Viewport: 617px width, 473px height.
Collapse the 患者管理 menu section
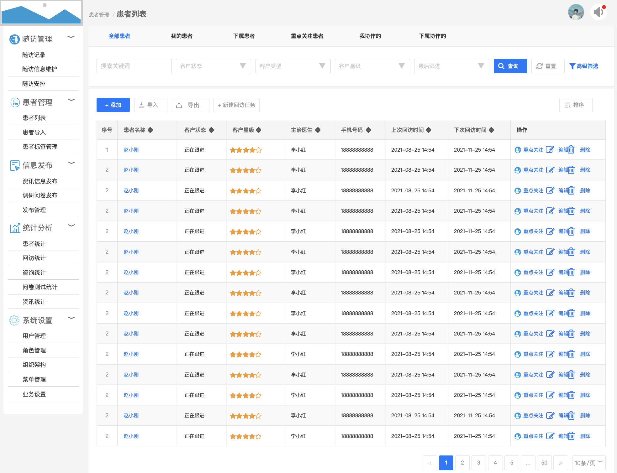tap(71, 100)
